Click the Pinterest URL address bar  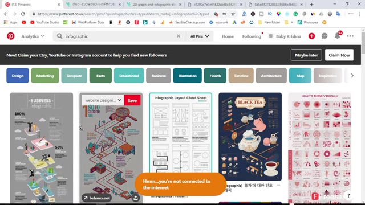tap(123, 14)
